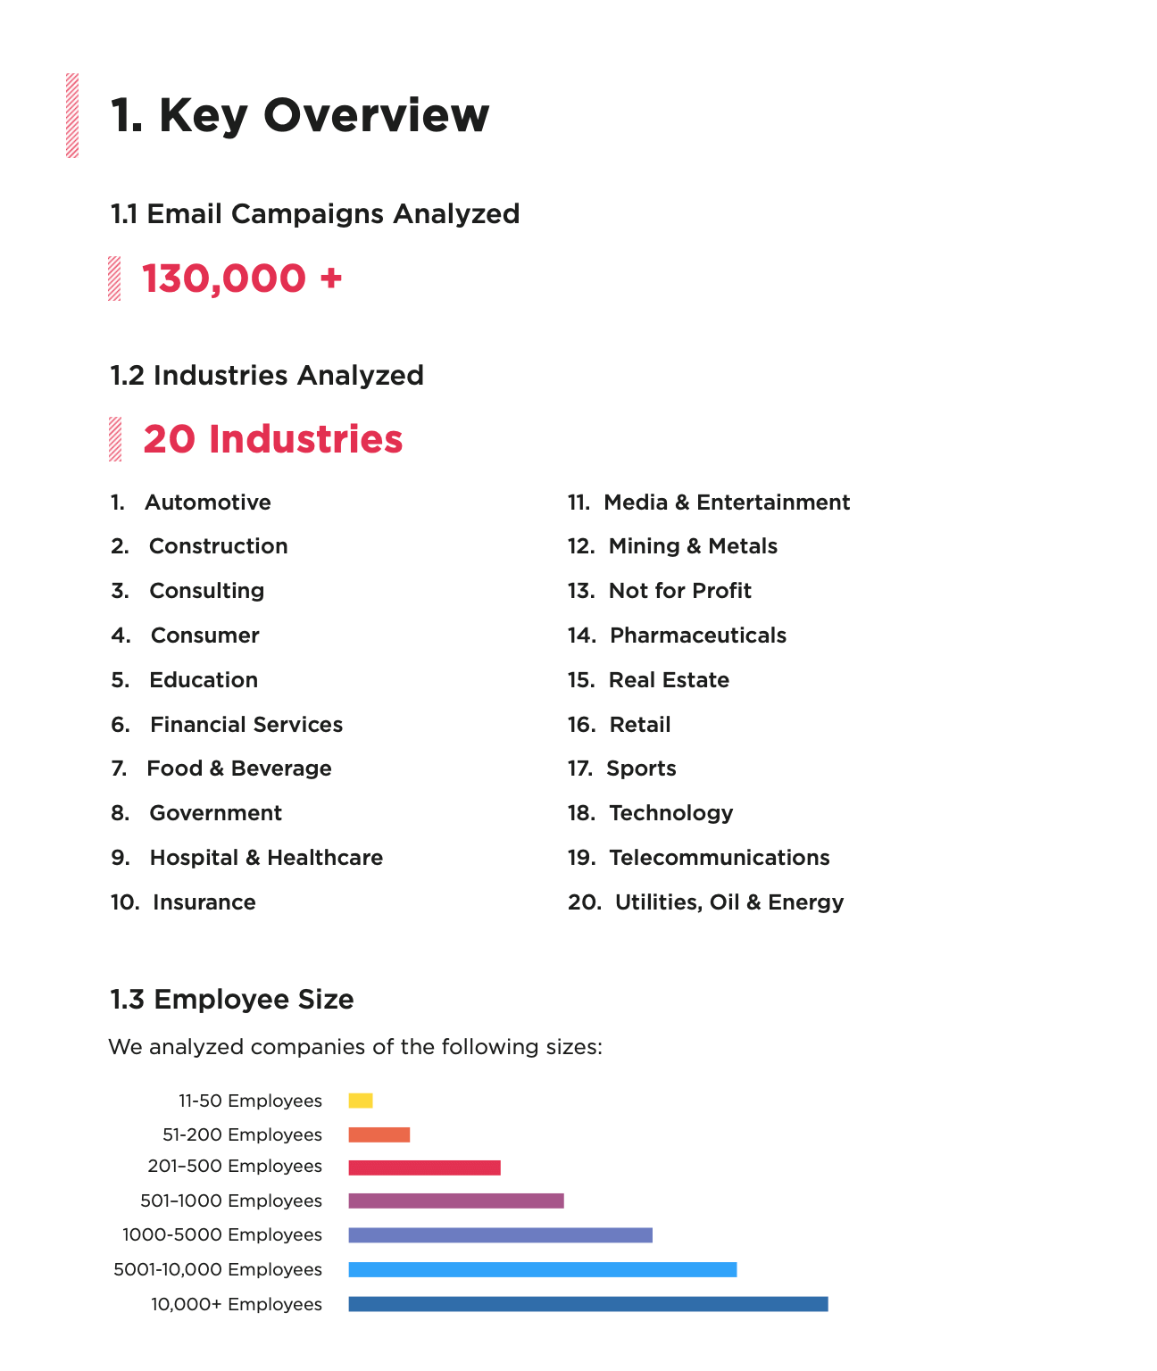This screenshot has width=1157, height=1371.
Task: Select 'Utilities, Oil & Energy' entry
Action: (x=729, y=902)
